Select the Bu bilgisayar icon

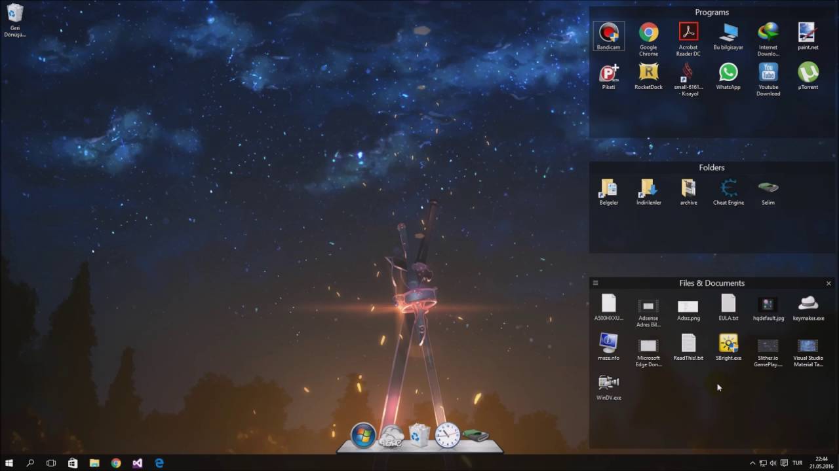728,36
